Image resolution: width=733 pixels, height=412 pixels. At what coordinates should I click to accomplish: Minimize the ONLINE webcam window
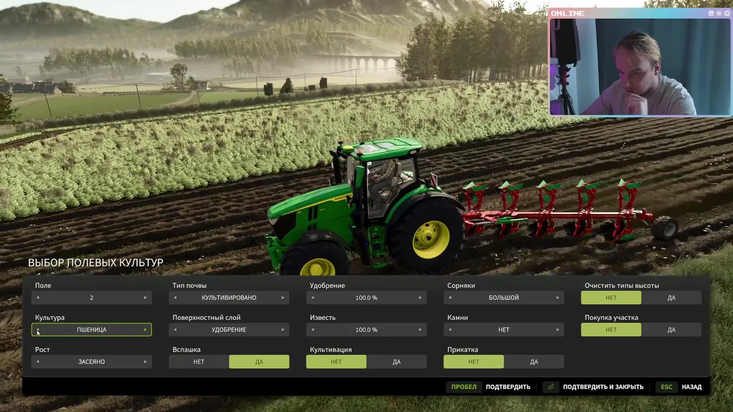point(711,13)
